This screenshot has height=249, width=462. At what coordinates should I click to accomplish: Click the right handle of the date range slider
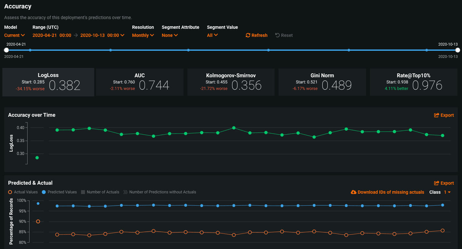457,50
